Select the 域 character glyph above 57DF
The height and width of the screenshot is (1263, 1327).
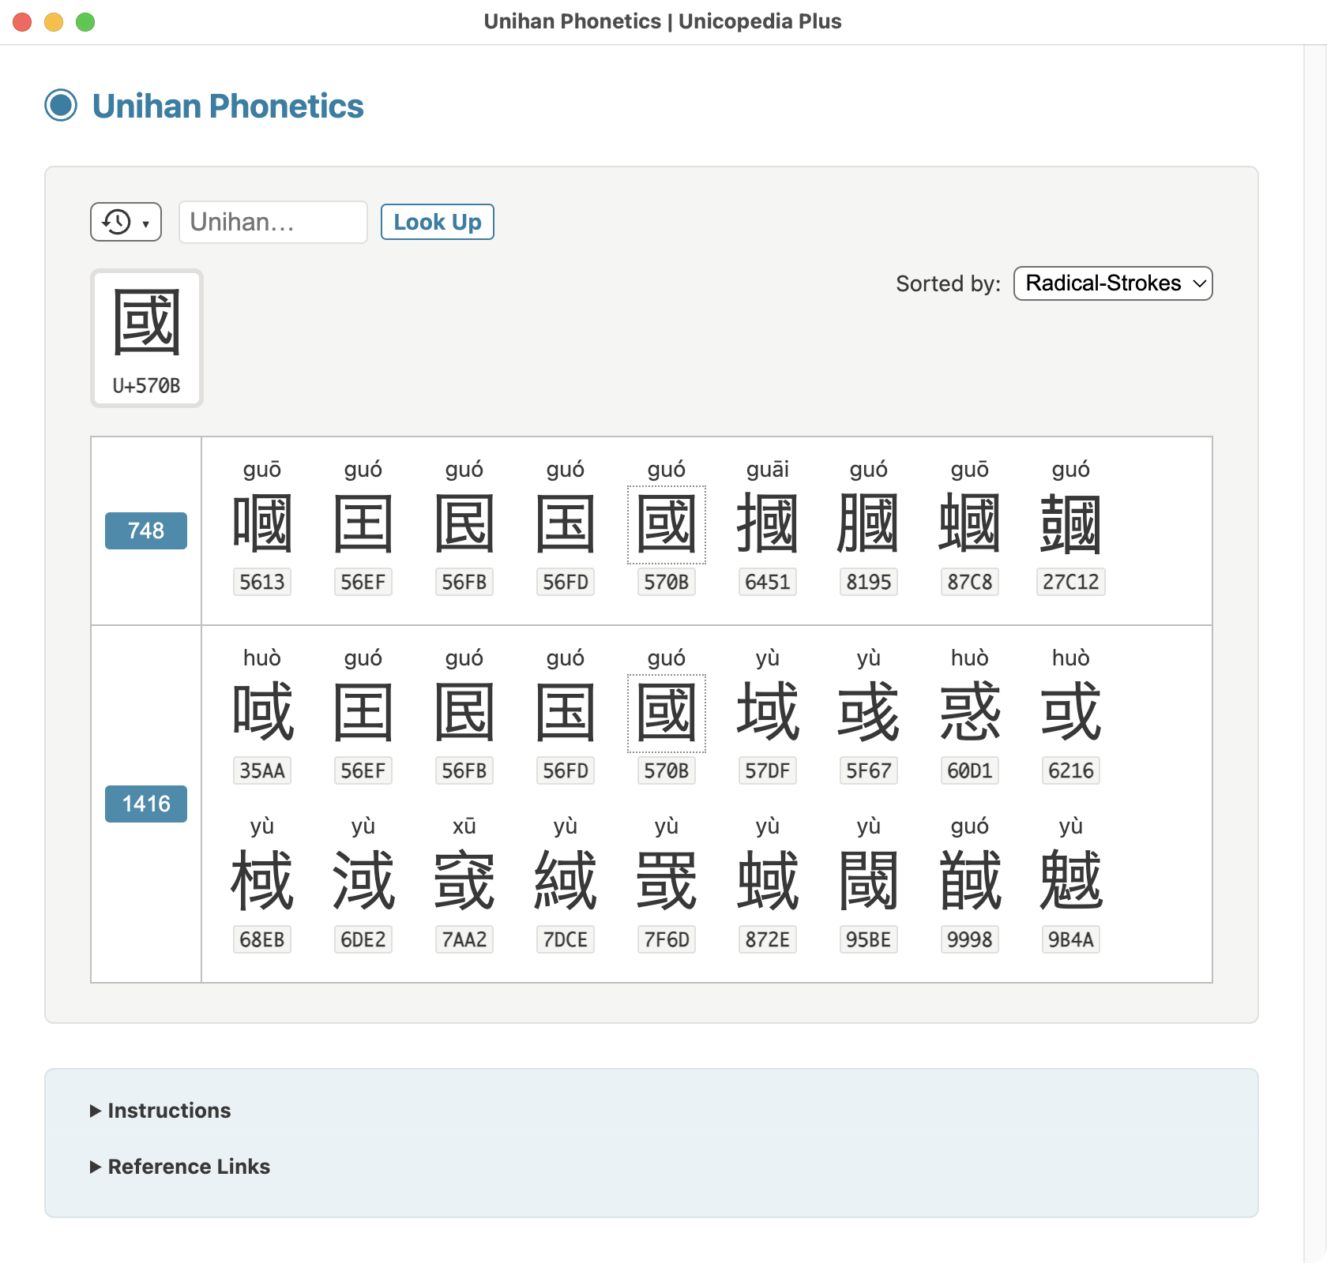768,713
